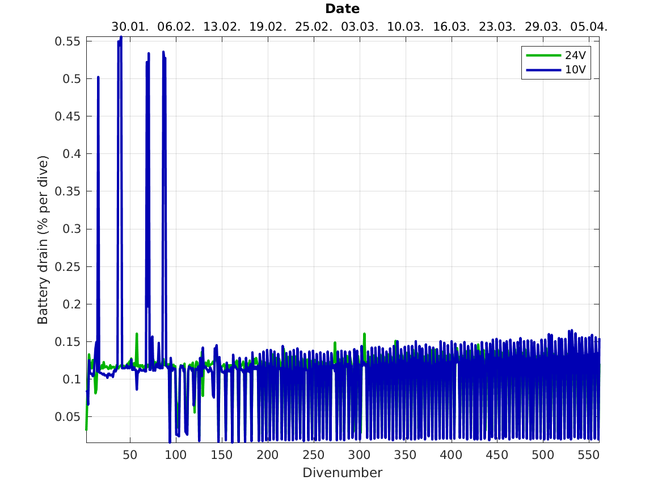Click the 400 divenumber tick label
Viewport: 662px width, 497px height.
(452, 455)
